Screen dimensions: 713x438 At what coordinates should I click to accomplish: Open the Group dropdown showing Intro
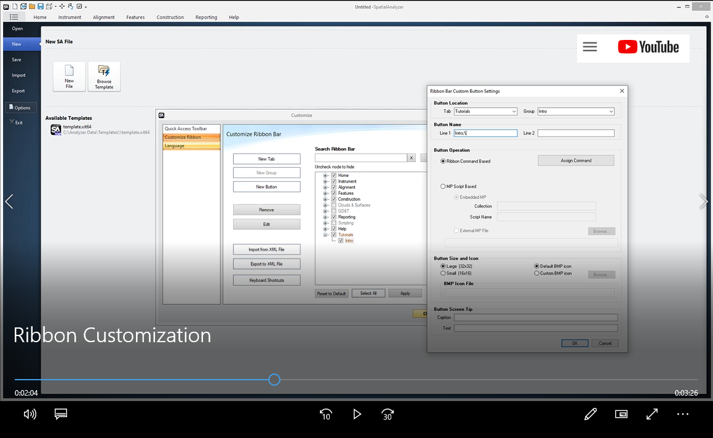575,111
